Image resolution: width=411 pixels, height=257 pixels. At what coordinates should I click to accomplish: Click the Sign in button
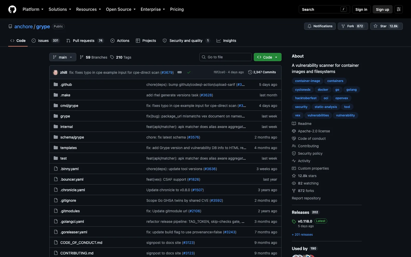pyautogui.click(x=361, y=9)
